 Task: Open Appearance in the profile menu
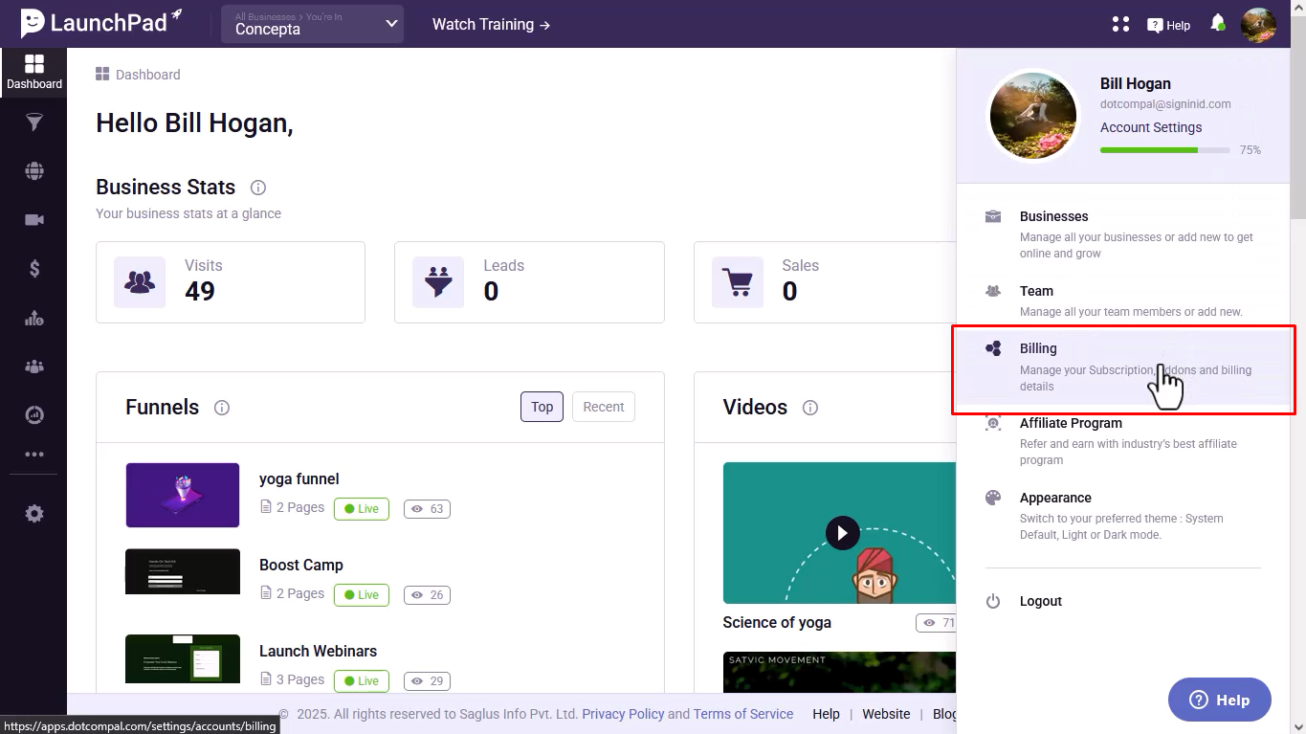(x=1123, y=516)
